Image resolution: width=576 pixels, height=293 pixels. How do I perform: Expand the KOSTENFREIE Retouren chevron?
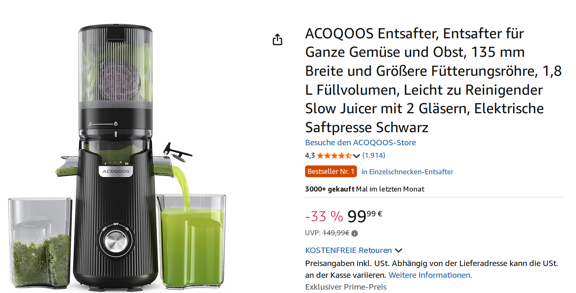click(x=399, y=250)
